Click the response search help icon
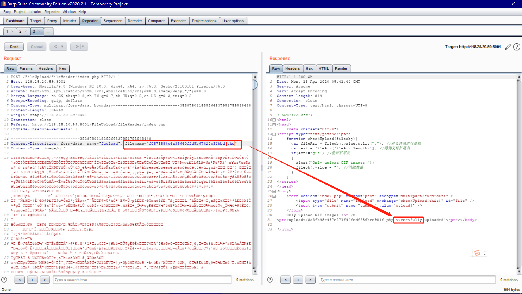Image resolution: width=522 pixels, height=294 pixels. (x=270, y=280)
